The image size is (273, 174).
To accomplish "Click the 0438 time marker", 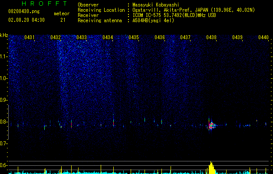I will [x=211, y=37].
